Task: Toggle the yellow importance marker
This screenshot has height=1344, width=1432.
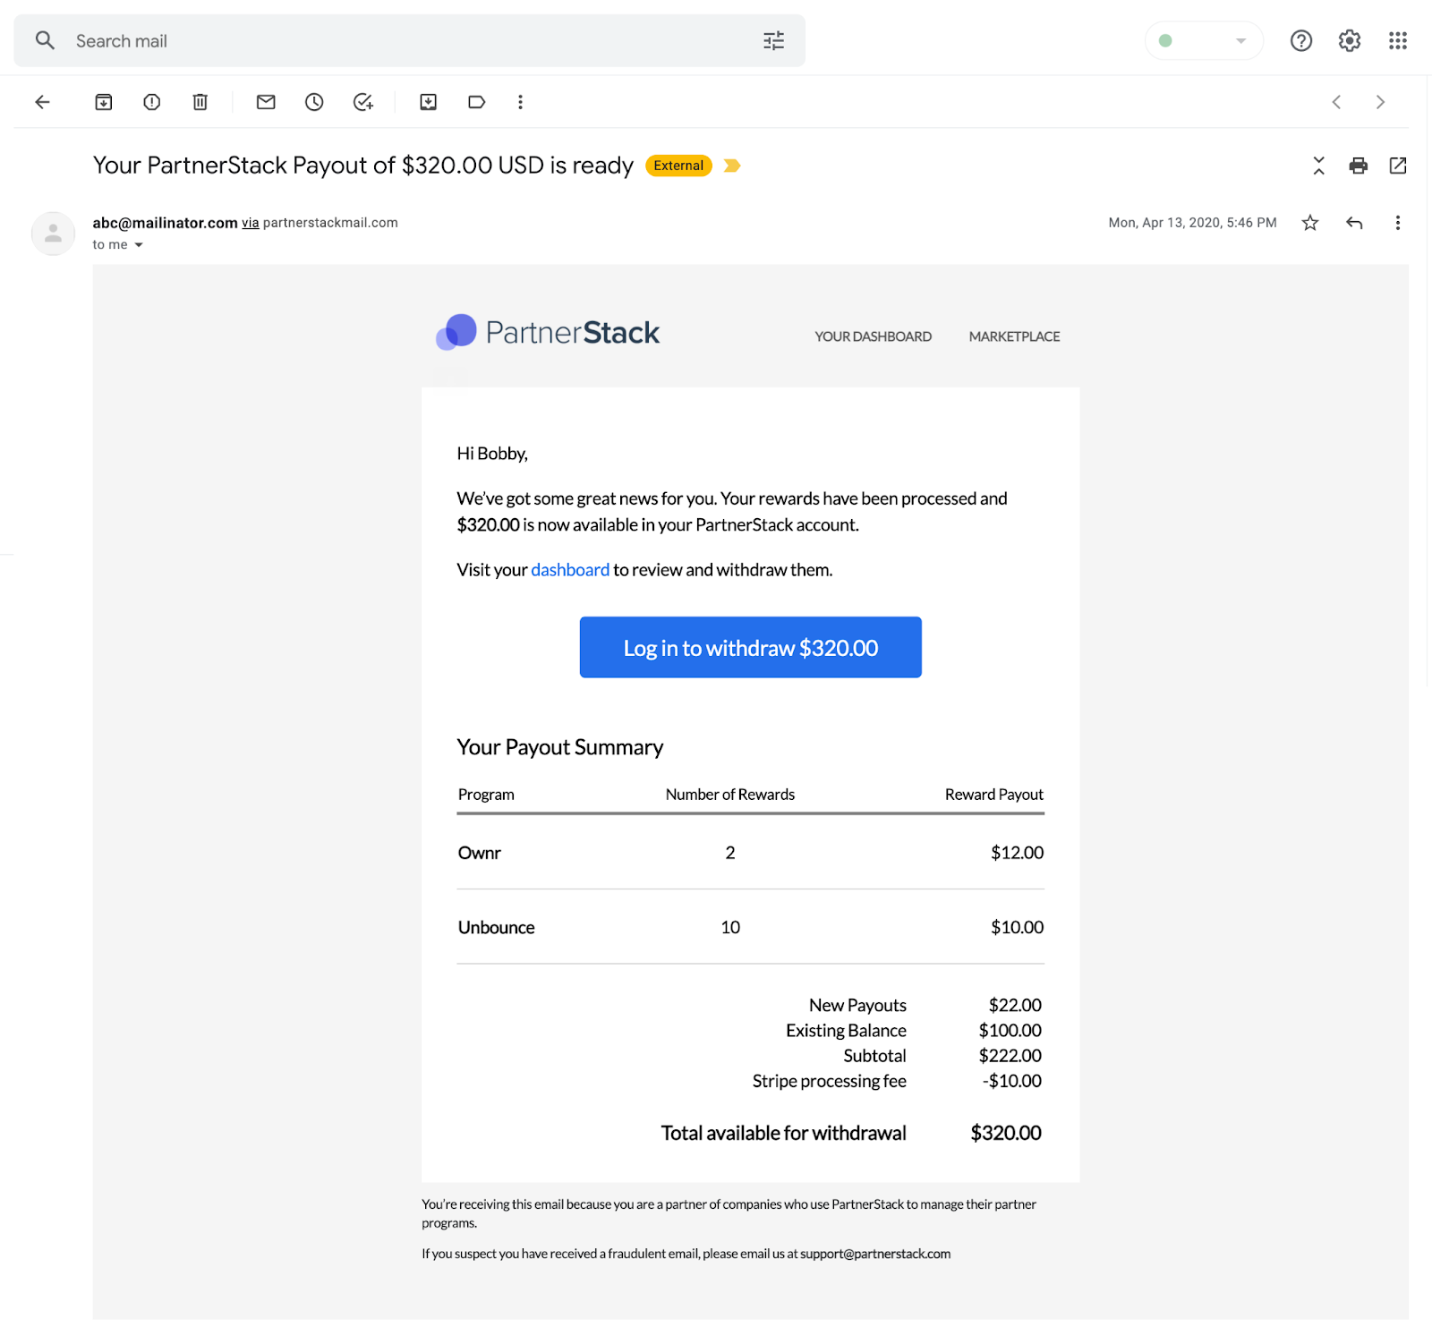Action: pyautogui.click(x=732, y=166)
